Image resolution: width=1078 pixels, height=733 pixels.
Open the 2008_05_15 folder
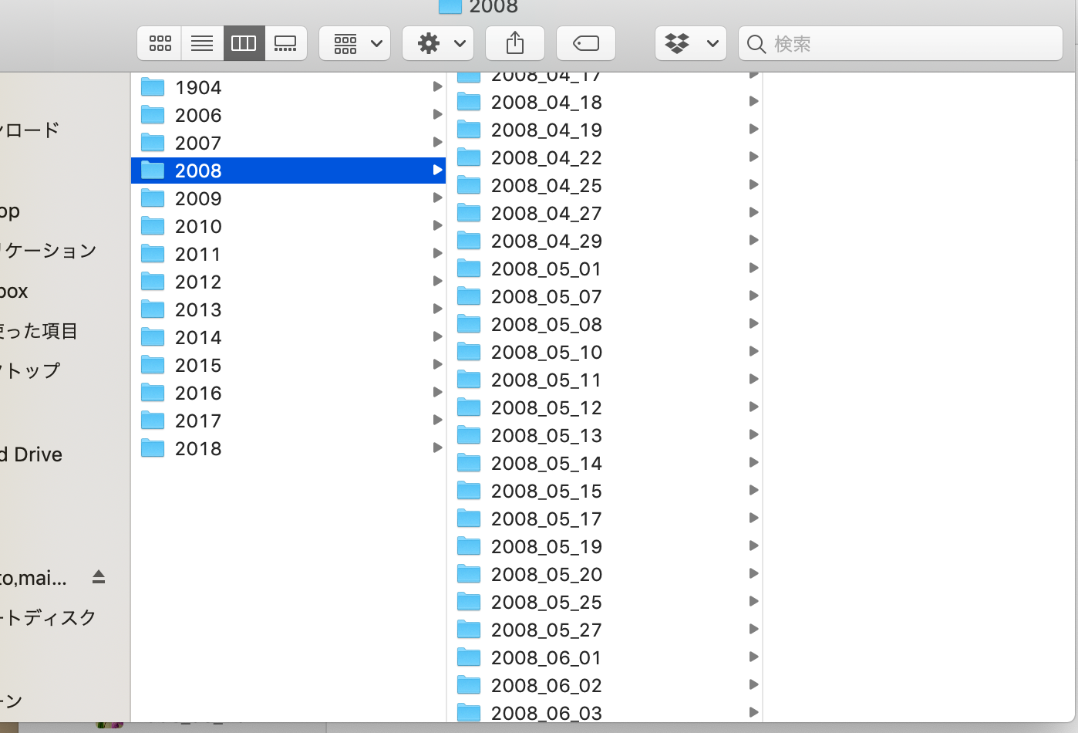coord(605,491)
